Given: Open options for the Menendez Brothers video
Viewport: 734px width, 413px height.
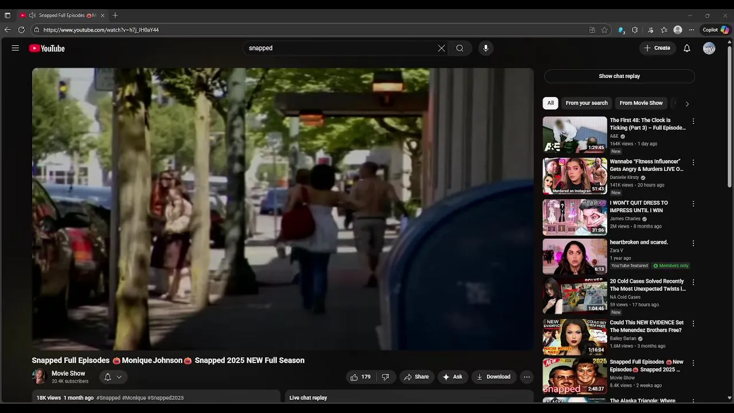Looking at the screenshot, I should click(693, 324).
